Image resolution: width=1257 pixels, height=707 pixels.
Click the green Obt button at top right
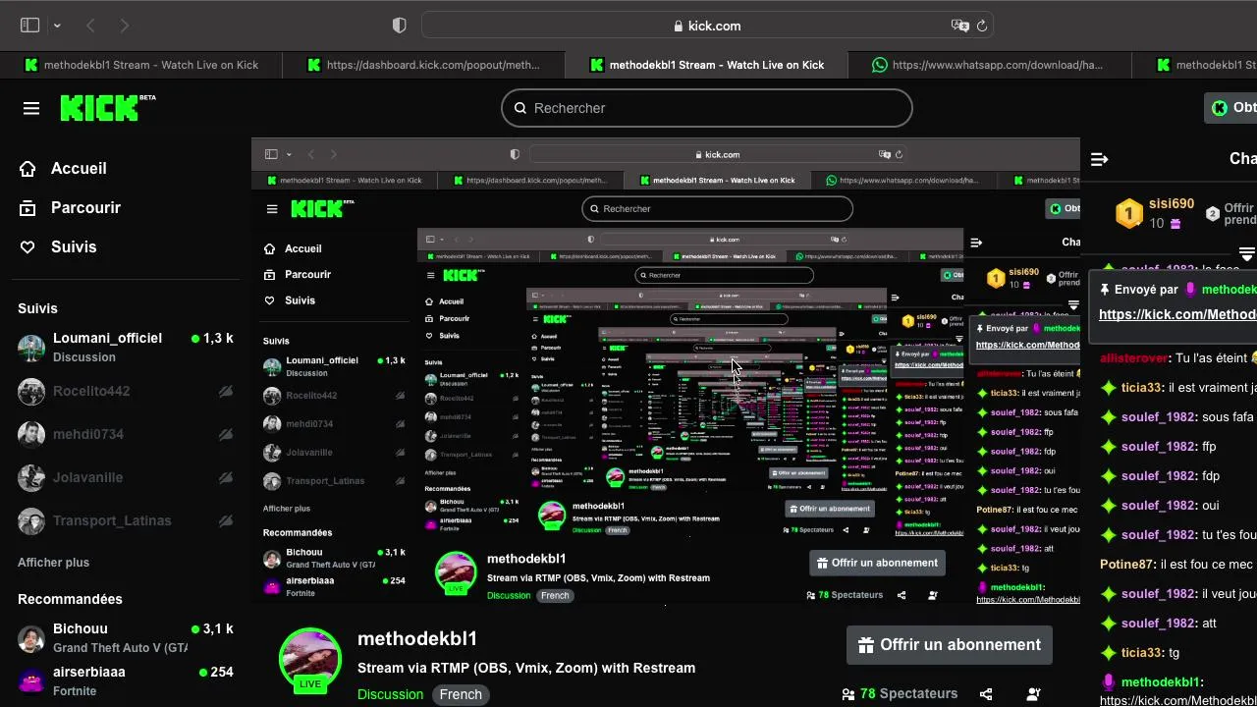click(1231, 108)
